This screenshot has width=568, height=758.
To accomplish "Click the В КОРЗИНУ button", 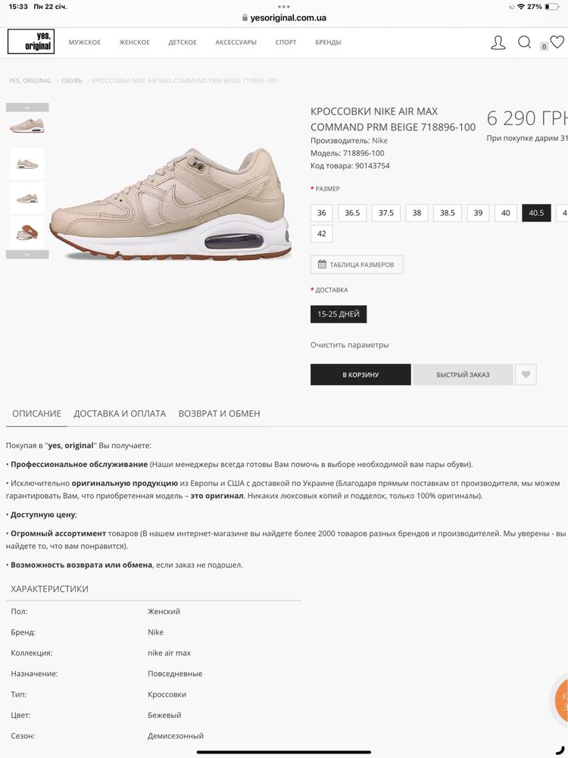I will (x=360, y=374).
